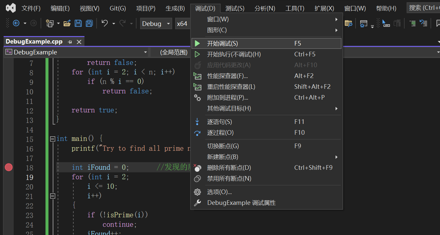Click the blue cursor pointer toolbar icon
440x235 pixels.
point(386,24)
